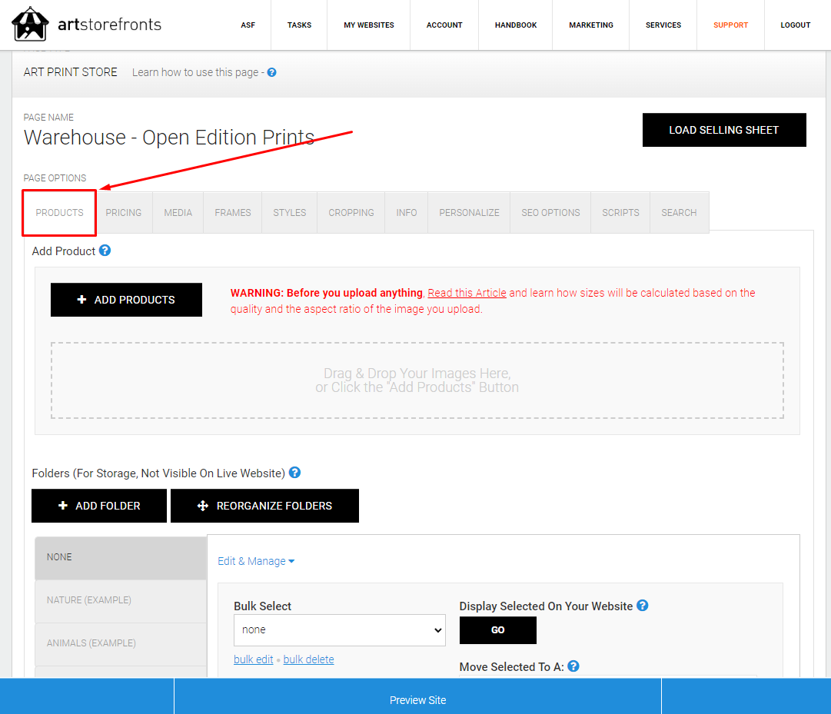Click help icon next to Display Selected On Your Website
The image size is (831, 714).
click(643, 606)
